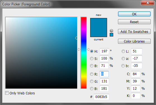Image resolution: width=156 pixels, height=105 pixels.
Task: Click the L field showing 51
Action: pos(137,51)
